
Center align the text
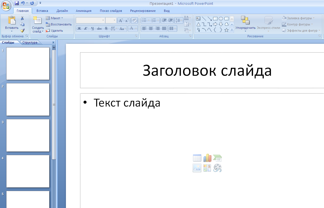click(151, 29)
